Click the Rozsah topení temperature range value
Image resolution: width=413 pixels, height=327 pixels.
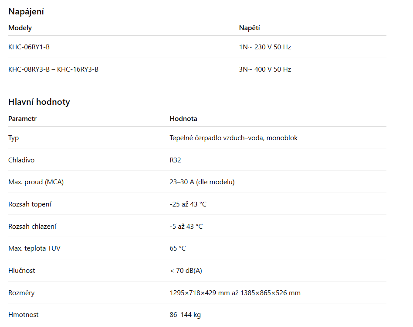[x=188, y=204]
